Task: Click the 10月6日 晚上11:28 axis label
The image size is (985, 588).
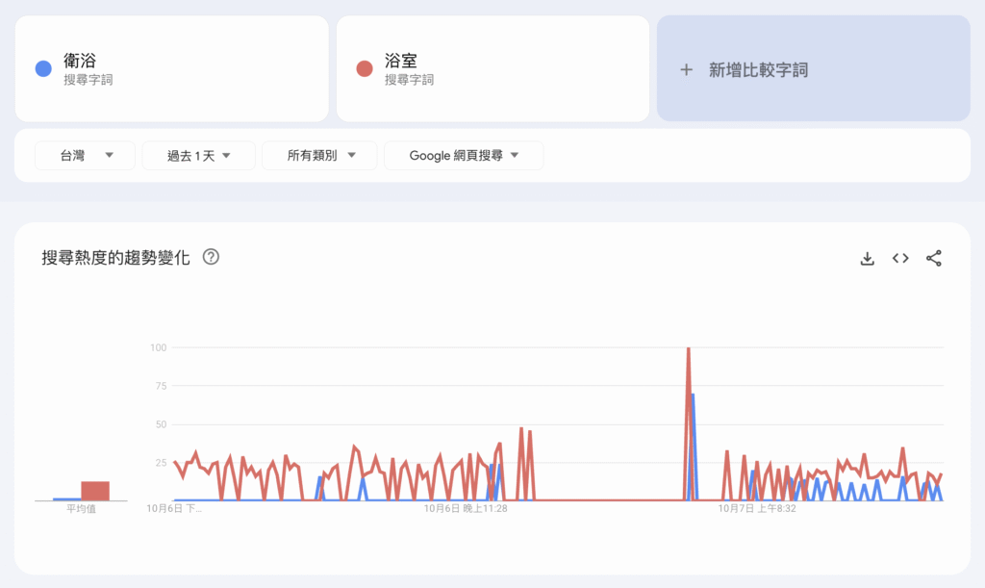Action: pyautogui.click(x=466, y=508)
